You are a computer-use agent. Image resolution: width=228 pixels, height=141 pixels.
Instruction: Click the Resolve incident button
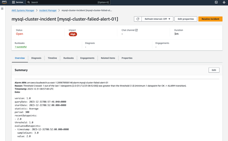210,19
